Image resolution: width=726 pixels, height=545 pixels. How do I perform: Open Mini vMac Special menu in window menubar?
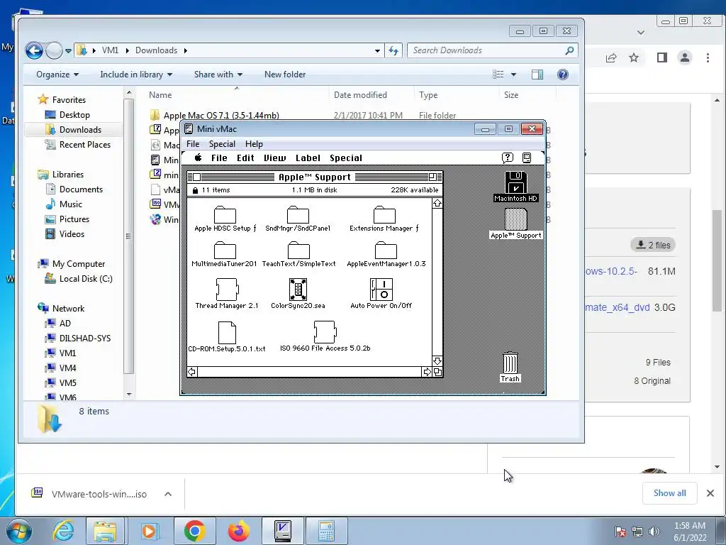pyautogui.click(x=222, y=143)
